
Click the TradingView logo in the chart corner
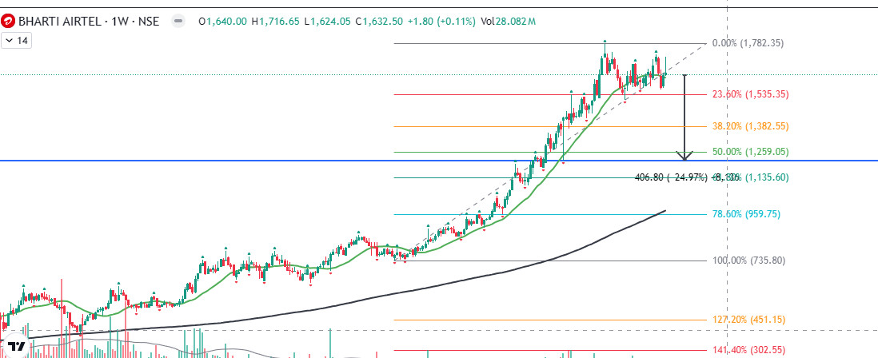[17, 346]
